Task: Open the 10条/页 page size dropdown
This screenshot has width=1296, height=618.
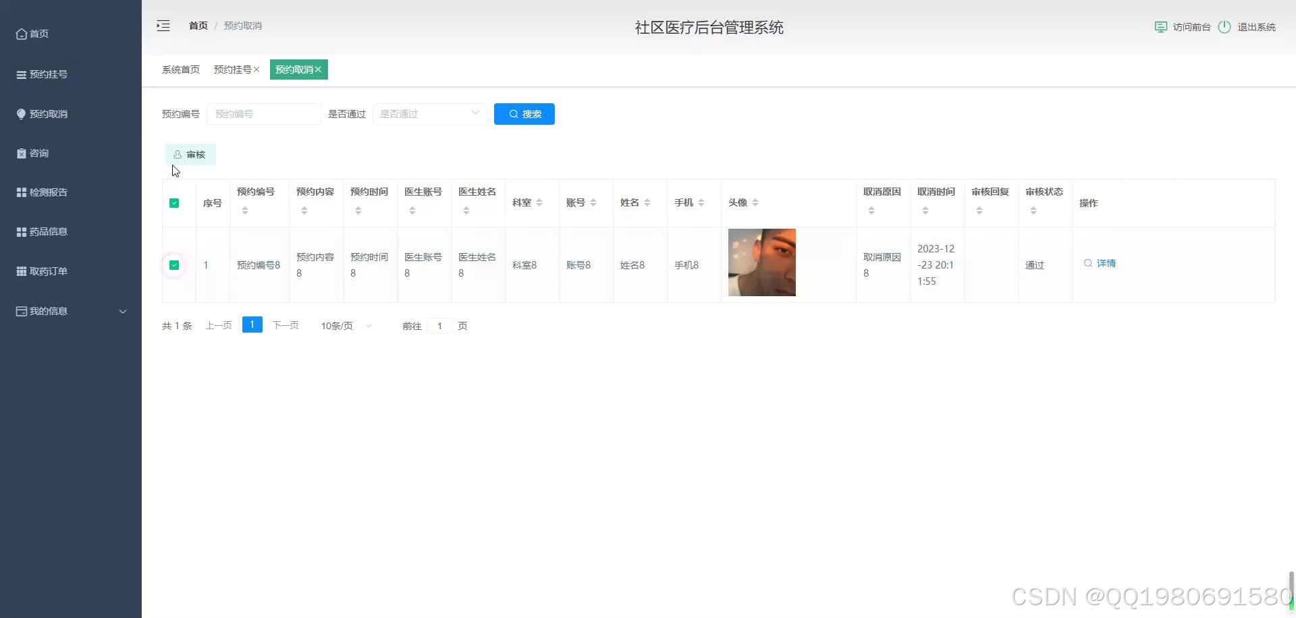Action: click(x=347, y=326)
